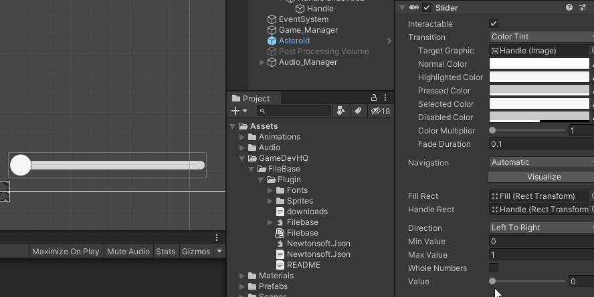The image size is (594, 297).
Task: Click the Audio_Manager cube icon
Action: [272, 62]
